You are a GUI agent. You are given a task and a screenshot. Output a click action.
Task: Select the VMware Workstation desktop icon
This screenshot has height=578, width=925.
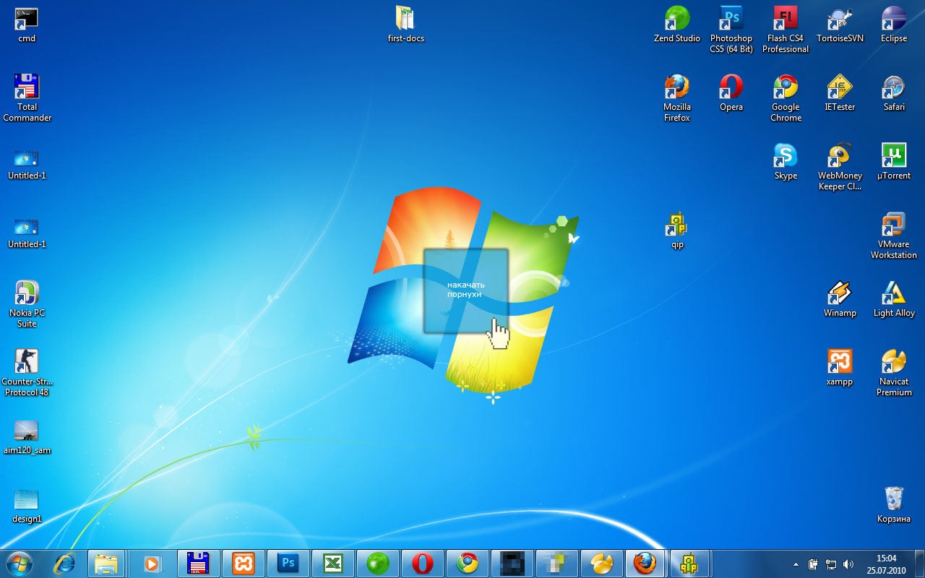(894, 235)
